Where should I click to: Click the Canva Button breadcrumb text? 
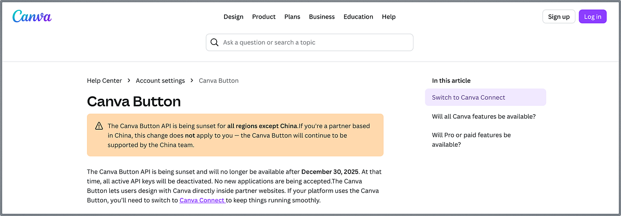click(219, 81)
